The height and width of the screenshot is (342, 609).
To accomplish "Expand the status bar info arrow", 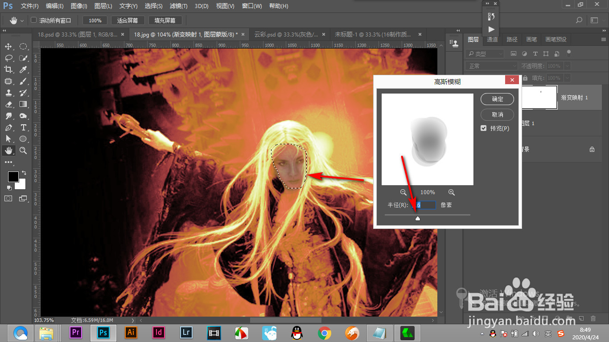I will point(133,320).
